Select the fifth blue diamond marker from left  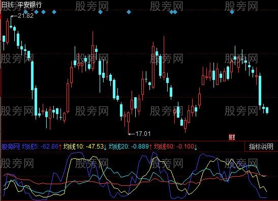coord(100,12)
